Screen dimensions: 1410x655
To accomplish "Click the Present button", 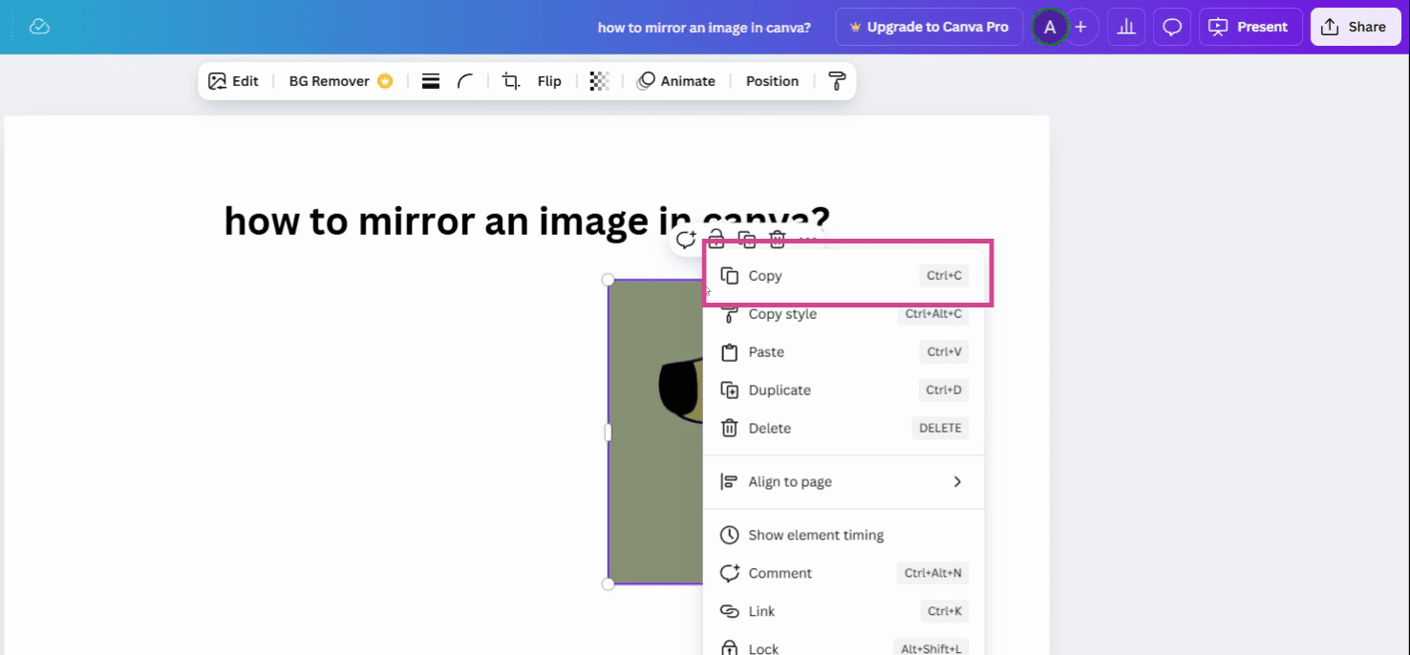I will coord(1250,27).
